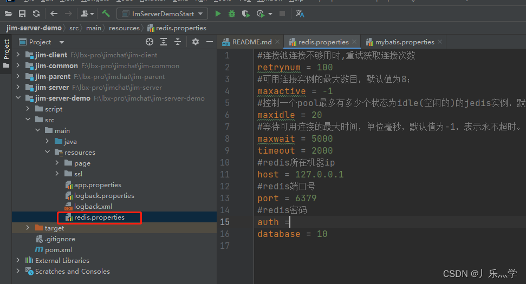Collapse all nodes in the Project panel

178,42
